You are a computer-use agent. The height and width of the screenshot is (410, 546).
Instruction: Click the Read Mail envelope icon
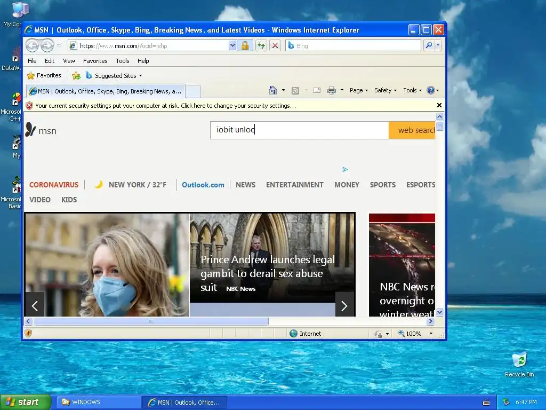click(x=317, y=90)
